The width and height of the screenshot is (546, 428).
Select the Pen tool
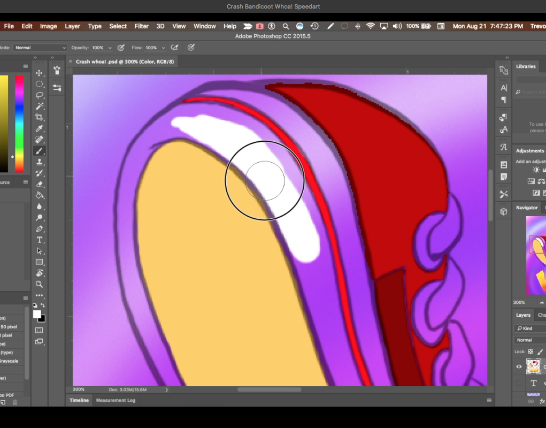[40, 229]
